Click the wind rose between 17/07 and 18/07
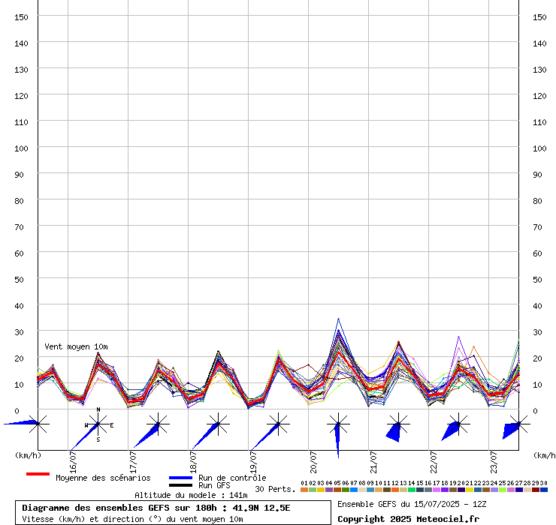Image resolution: width=556 pixels, height=525 pixels. [158, 424]
